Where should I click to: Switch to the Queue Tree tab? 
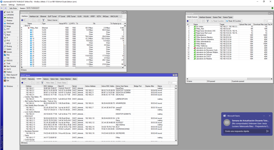217,17
